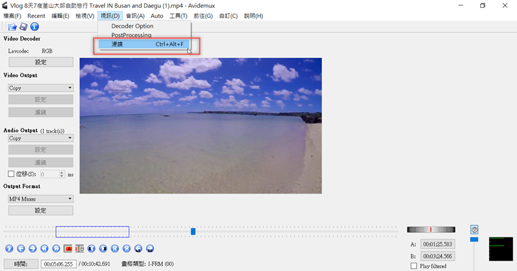Click the Video Decoder 設定 button
Viewport: 517px width, 271px height.
[41, 62]
